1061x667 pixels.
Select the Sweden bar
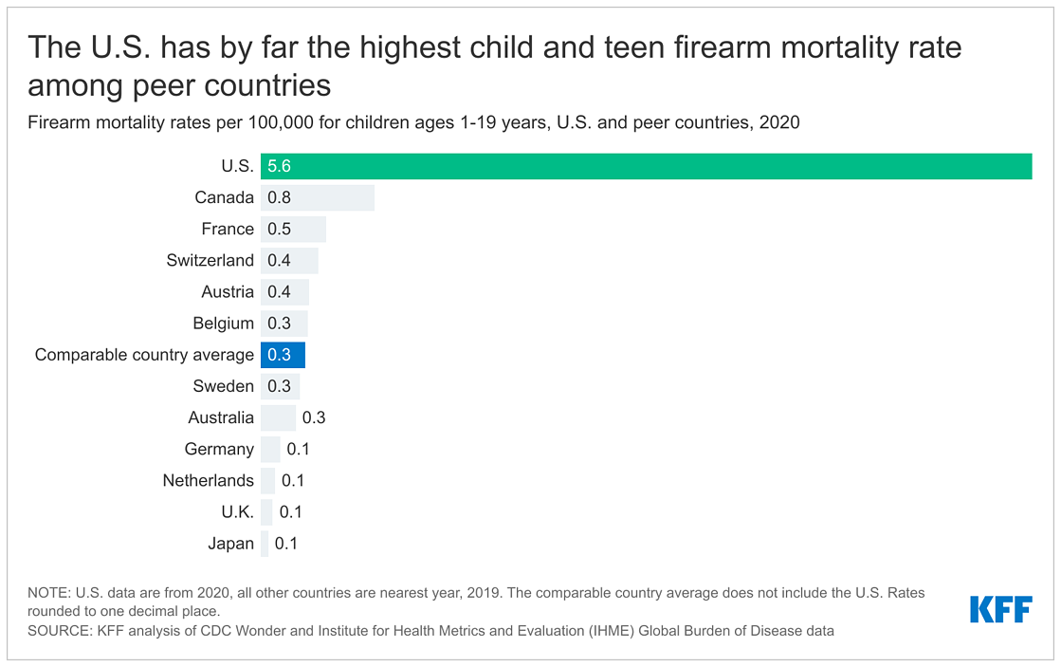[281, 386]
